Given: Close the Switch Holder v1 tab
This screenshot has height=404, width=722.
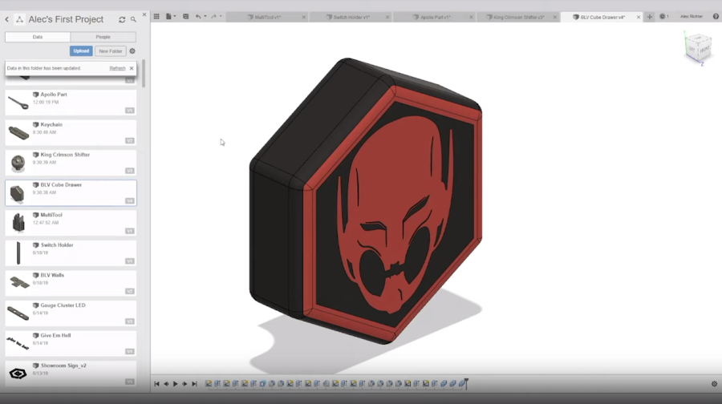Looking at the screenshot, I should (387, 17).
